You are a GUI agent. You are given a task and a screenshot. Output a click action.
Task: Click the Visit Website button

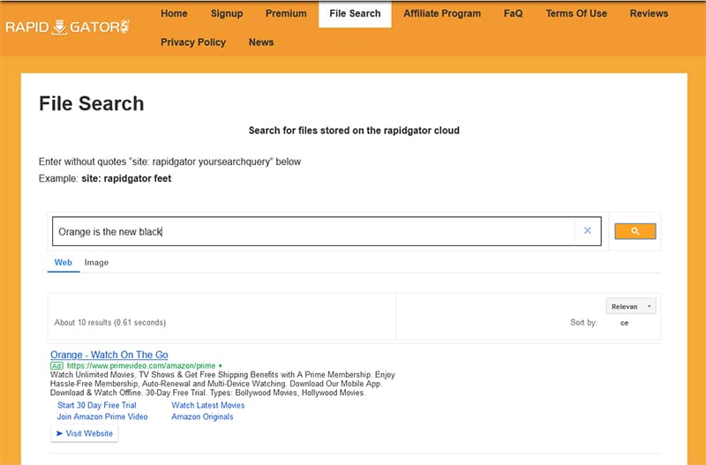click(x=85, y=434)
